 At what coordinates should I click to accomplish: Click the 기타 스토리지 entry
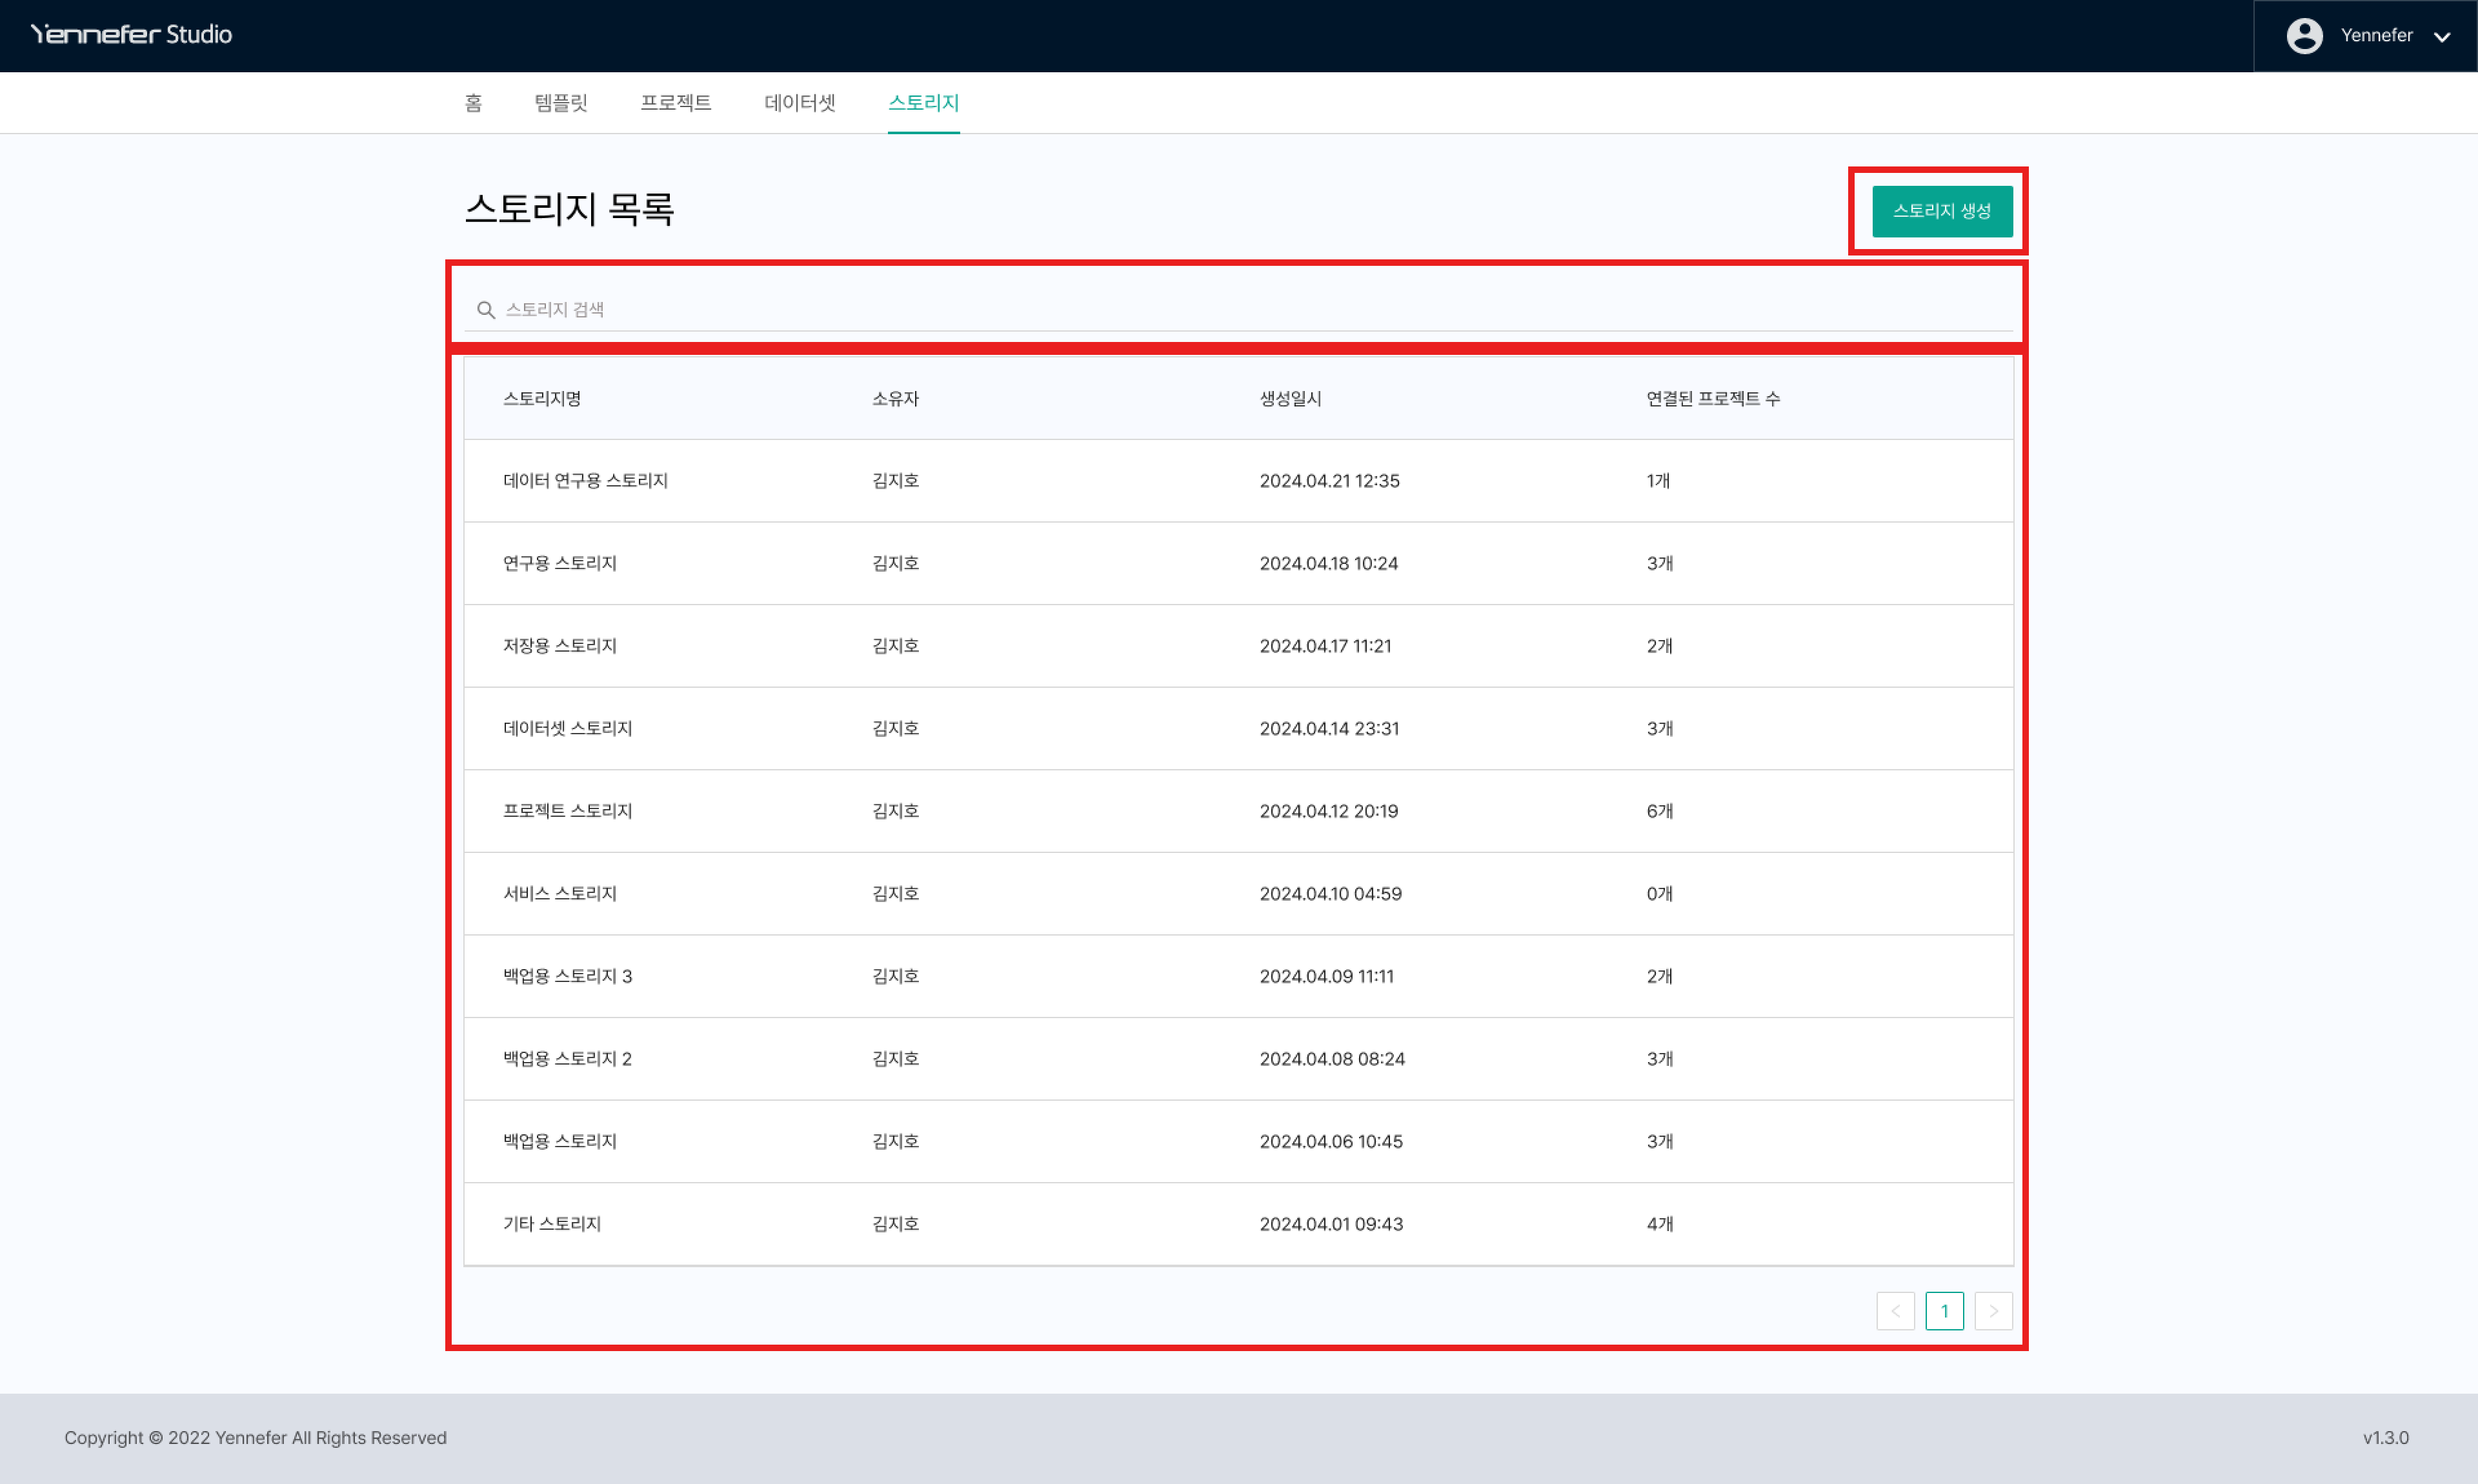point(551,1224)
